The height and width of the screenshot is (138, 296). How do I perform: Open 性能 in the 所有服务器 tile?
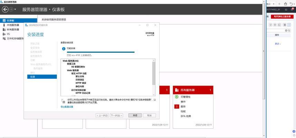183,111
